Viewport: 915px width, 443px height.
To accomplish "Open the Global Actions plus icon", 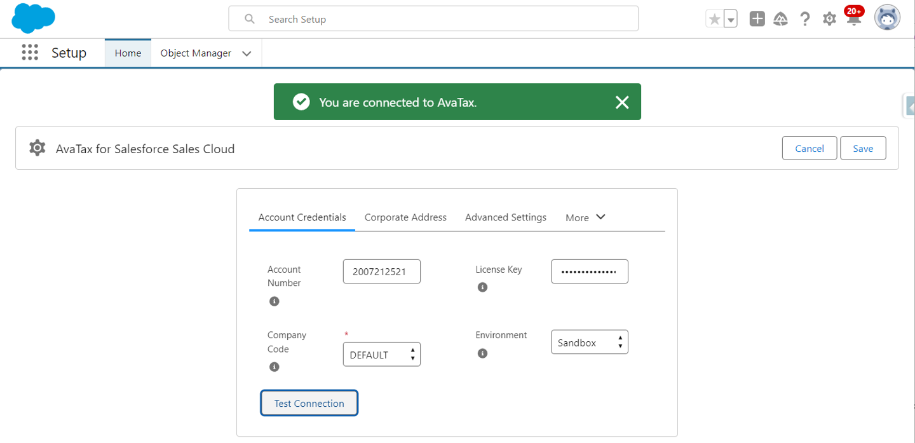I will (757, 19).
